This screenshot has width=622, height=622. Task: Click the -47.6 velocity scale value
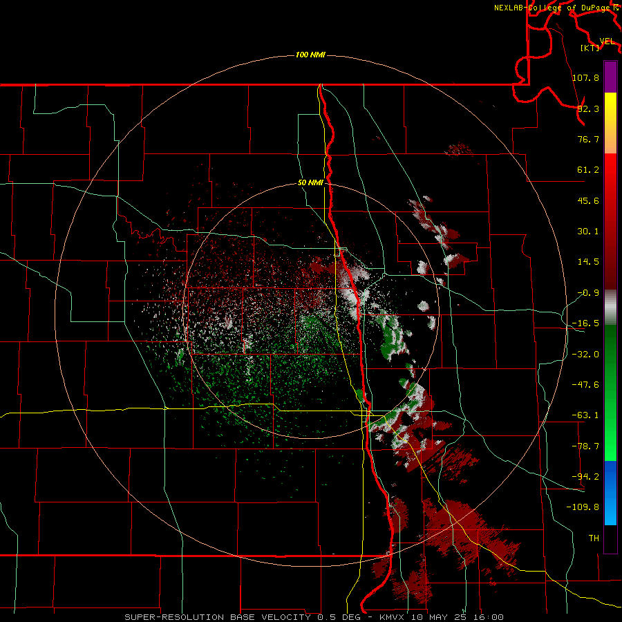click(x=585, y=385)
